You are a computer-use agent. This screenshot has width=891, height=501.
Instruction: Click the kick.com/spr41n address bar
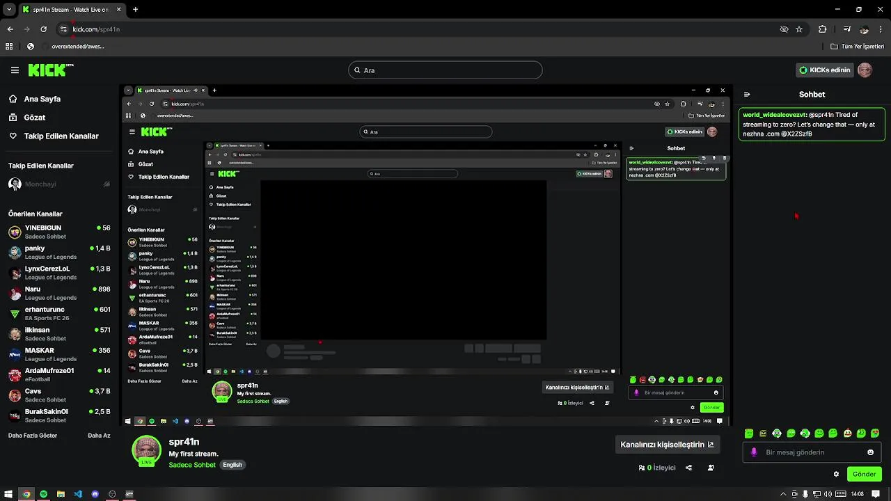point(97,29)
